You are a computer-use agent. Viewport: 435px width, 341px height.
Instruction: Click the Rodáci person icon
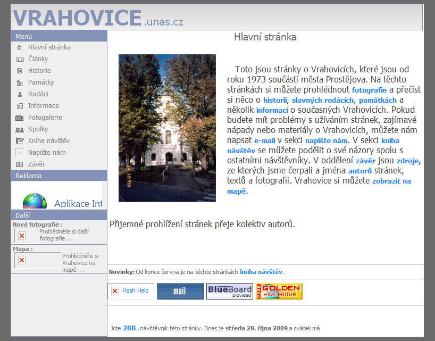[20, 94]
